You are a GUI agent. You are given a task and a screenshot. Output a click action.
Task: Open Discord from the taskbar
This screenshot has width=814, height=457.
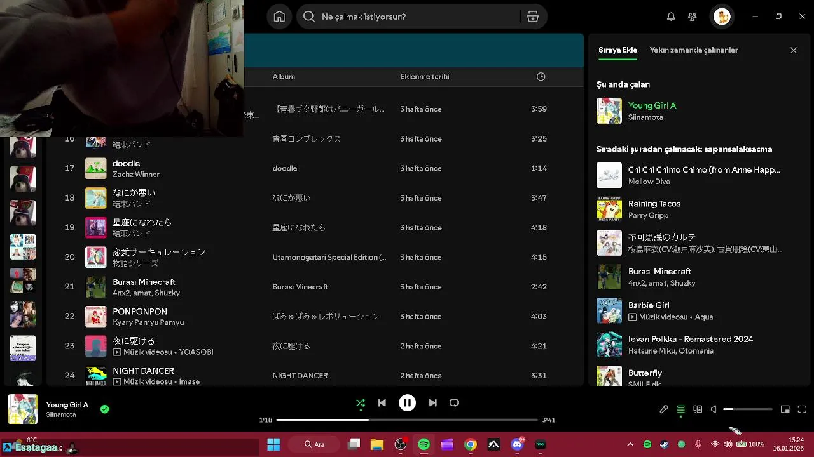(x=517, y=444)
